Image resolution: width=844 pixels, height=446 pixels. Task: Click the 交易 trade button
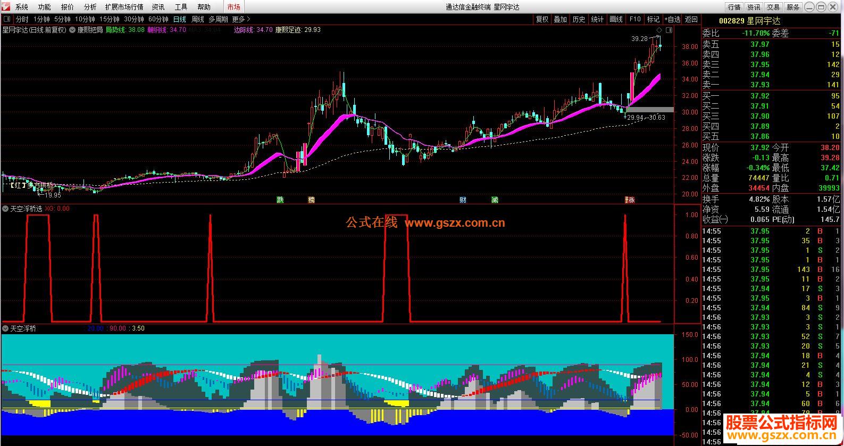(x=774, y=7)
